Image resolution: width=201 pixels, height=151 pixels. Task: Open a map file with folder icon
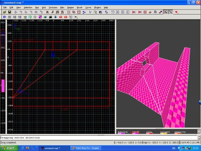click(5, 12)
